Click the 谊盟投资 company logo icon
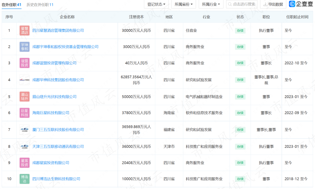This screenshot has height=189, width=315. click(25, 63)
